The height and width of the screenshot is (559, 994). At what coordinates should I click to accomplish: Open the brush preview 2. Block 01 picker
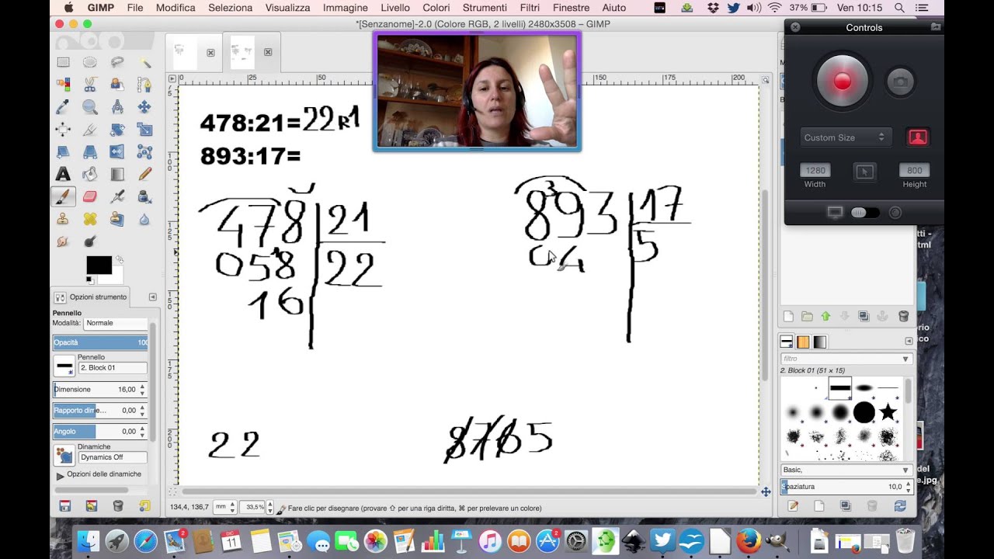(64, 366)
